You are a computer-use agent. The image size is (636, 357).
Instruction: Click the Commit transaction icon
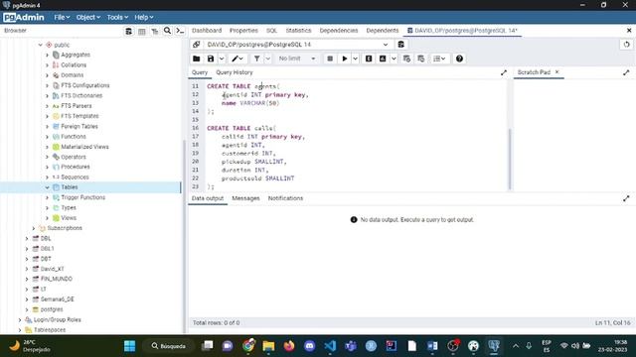(406, 59)
